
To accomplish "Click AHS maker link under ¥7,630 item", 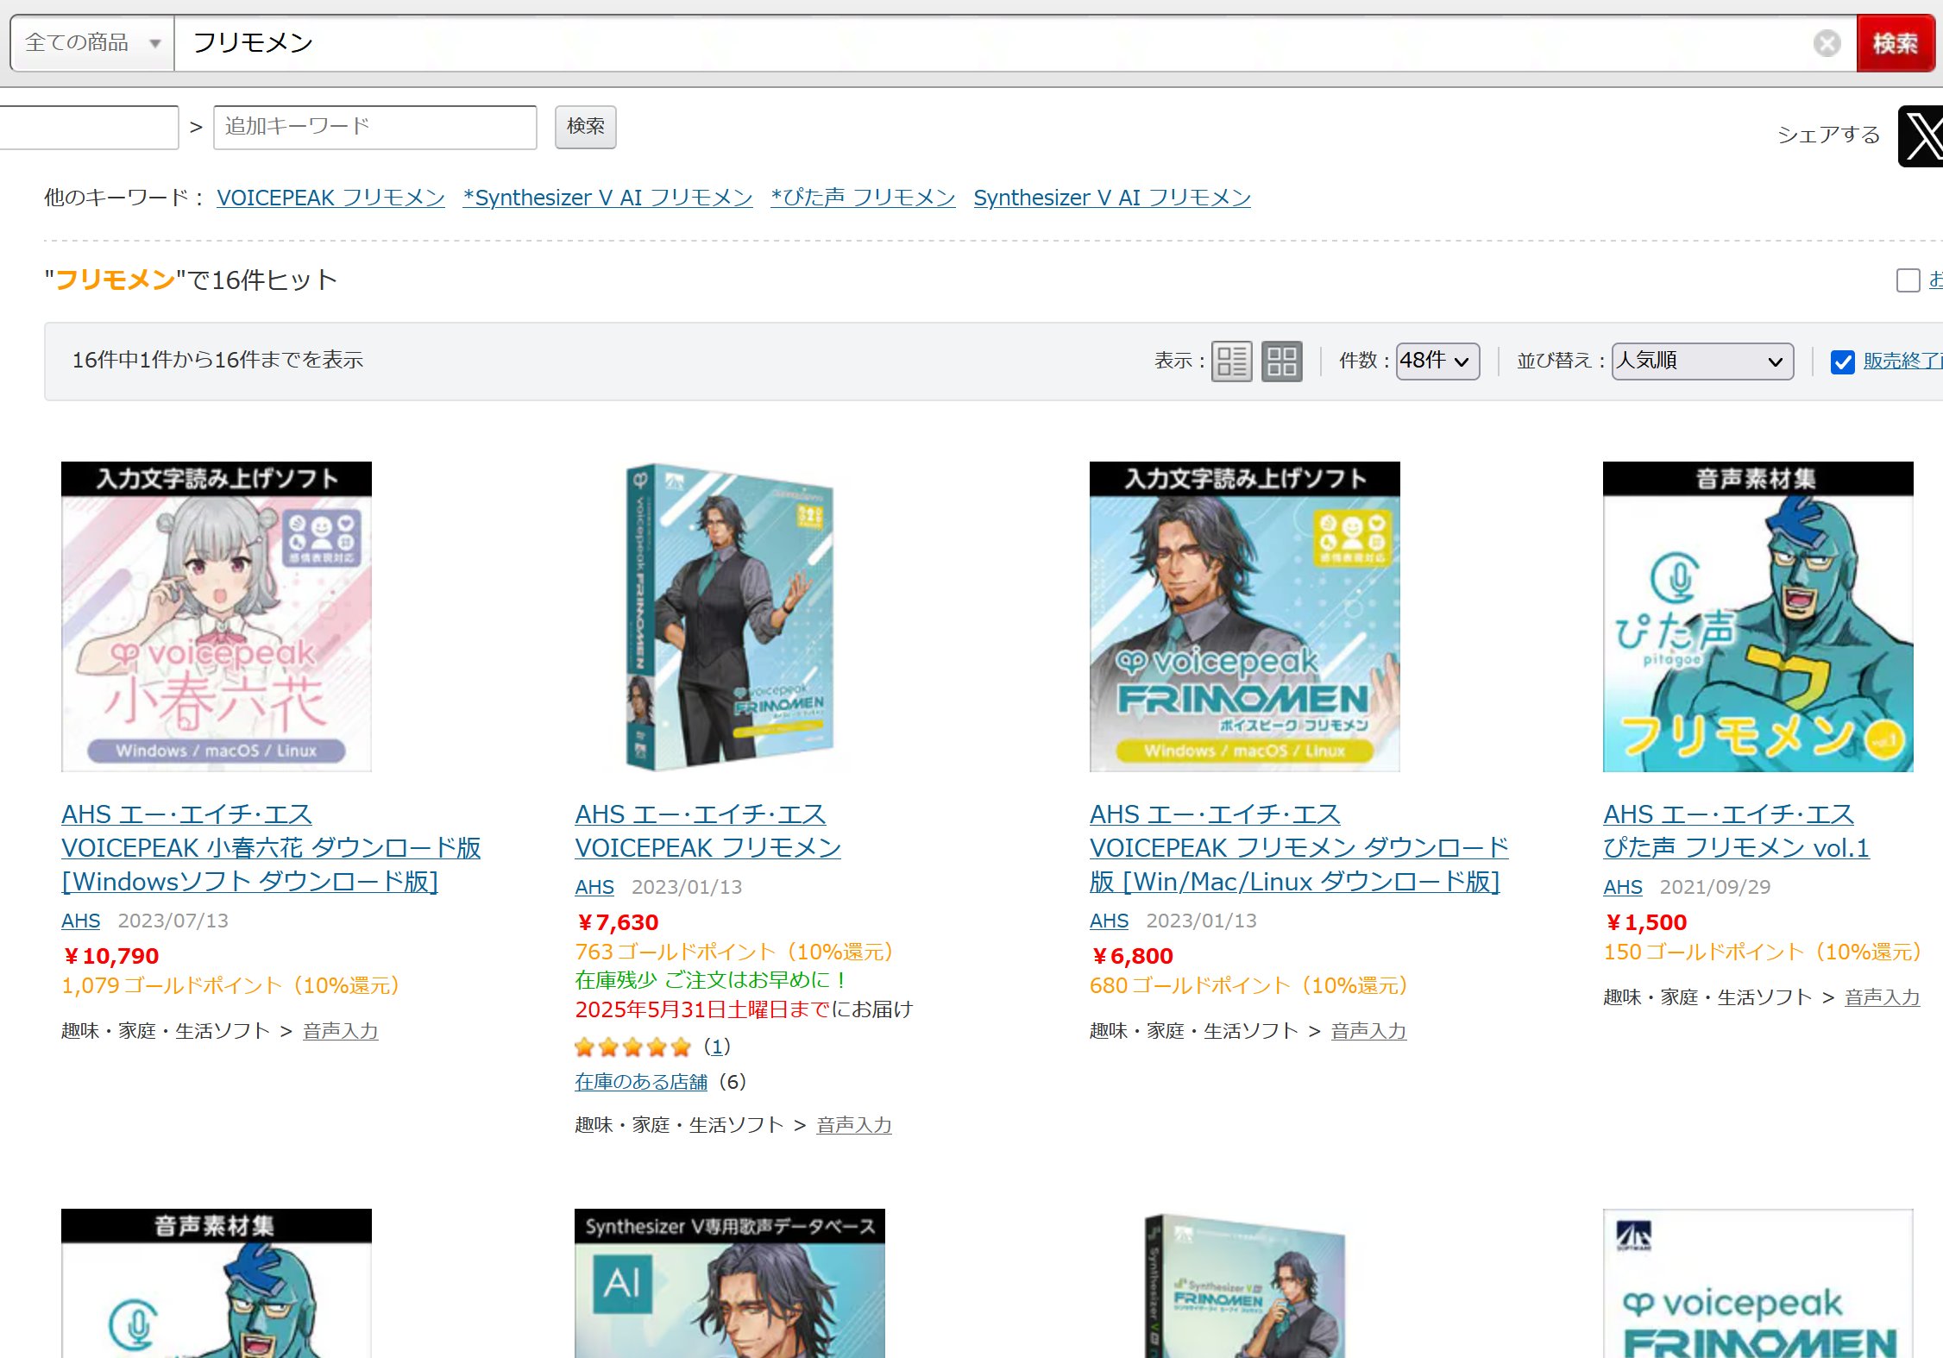I will coord(594,887).
